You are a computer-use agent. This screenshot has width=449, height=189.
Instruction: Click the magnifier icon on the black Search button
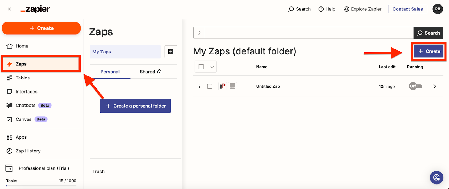(x=420, y=33)
